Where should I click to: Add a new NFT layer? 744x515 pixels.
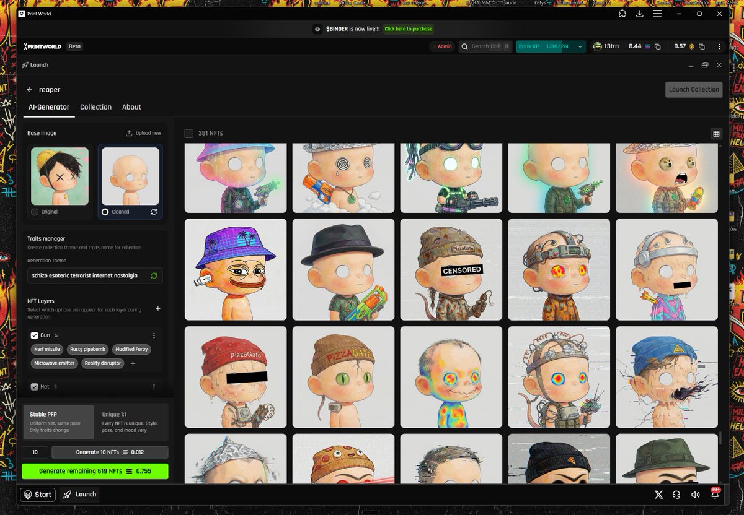click(x=157, y=308)
